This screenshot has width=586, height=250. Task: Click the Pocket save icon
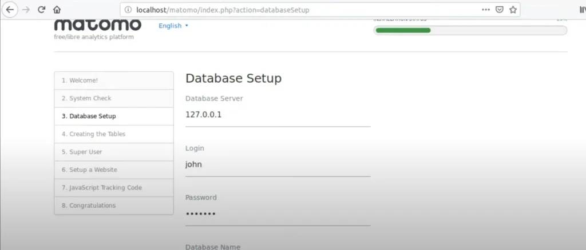click(499, 10)
